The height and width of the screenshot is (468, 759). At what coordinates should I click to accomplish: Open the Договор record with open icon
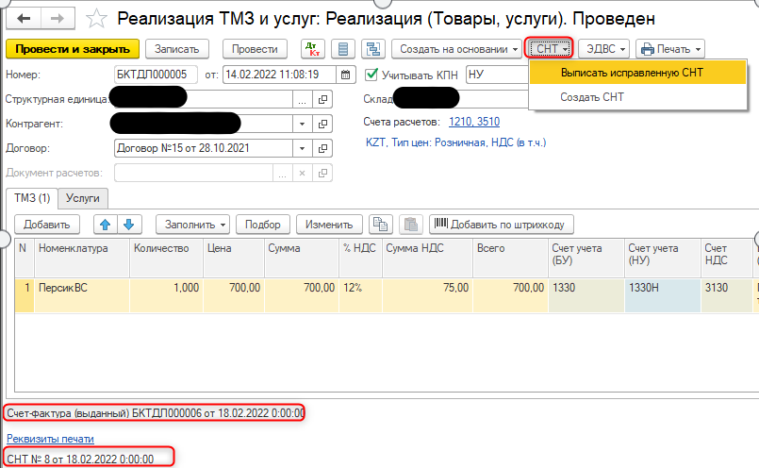pyautogui.click(x=322, y=148)
